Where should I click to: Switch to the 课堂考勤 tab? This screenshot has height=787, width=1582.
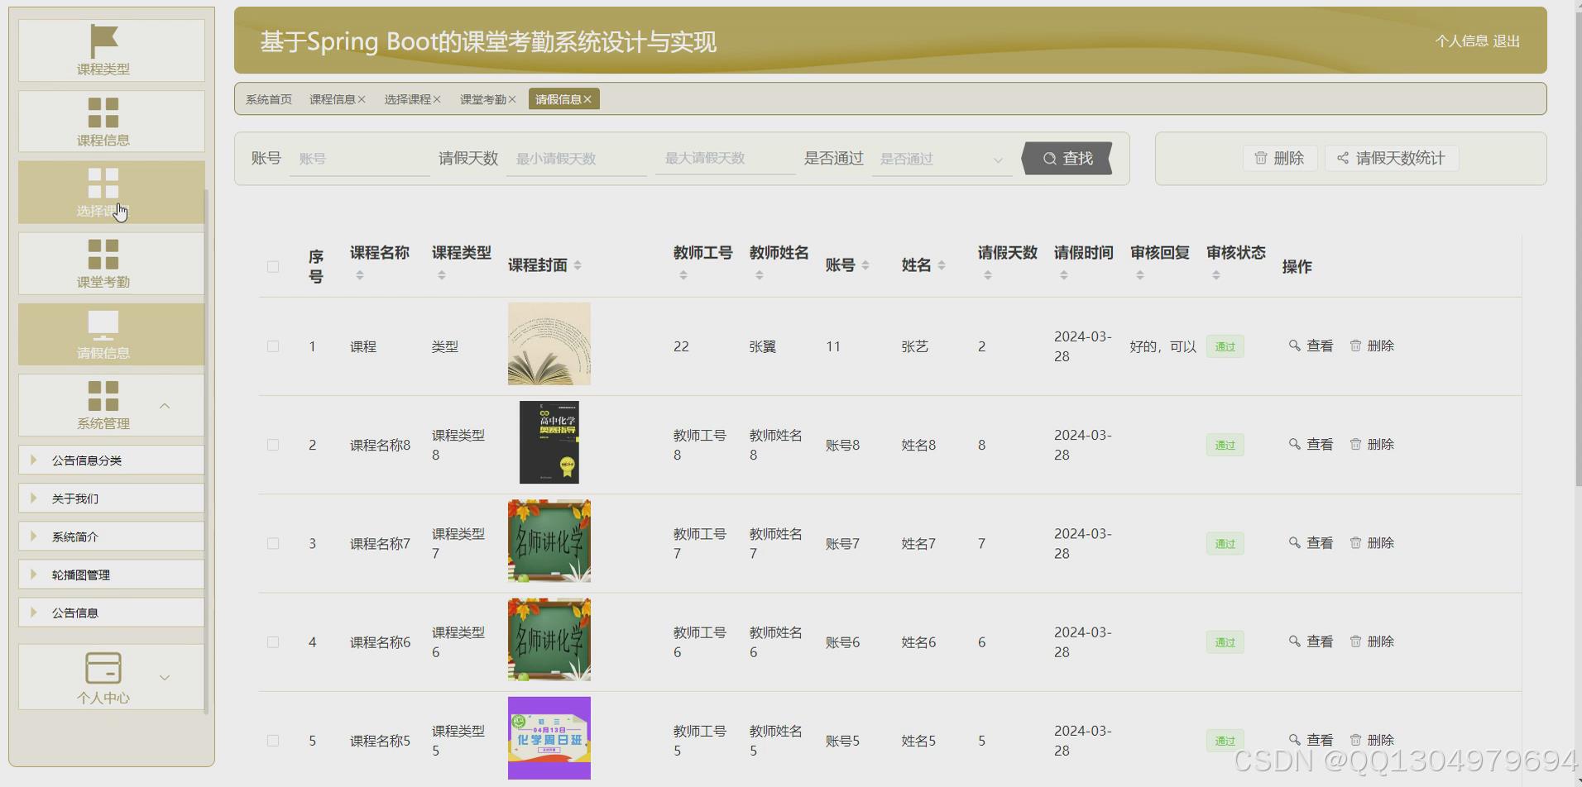point(483,98)
